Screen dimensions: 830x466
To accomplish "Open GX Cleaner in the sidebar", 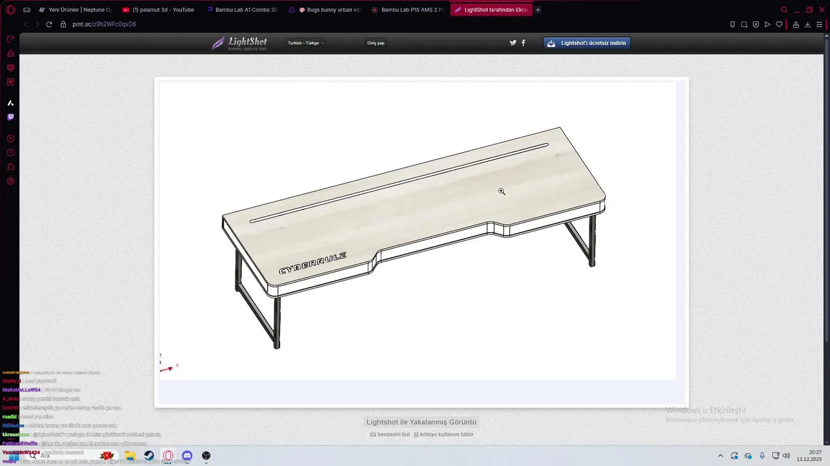I will click(10, 54).
